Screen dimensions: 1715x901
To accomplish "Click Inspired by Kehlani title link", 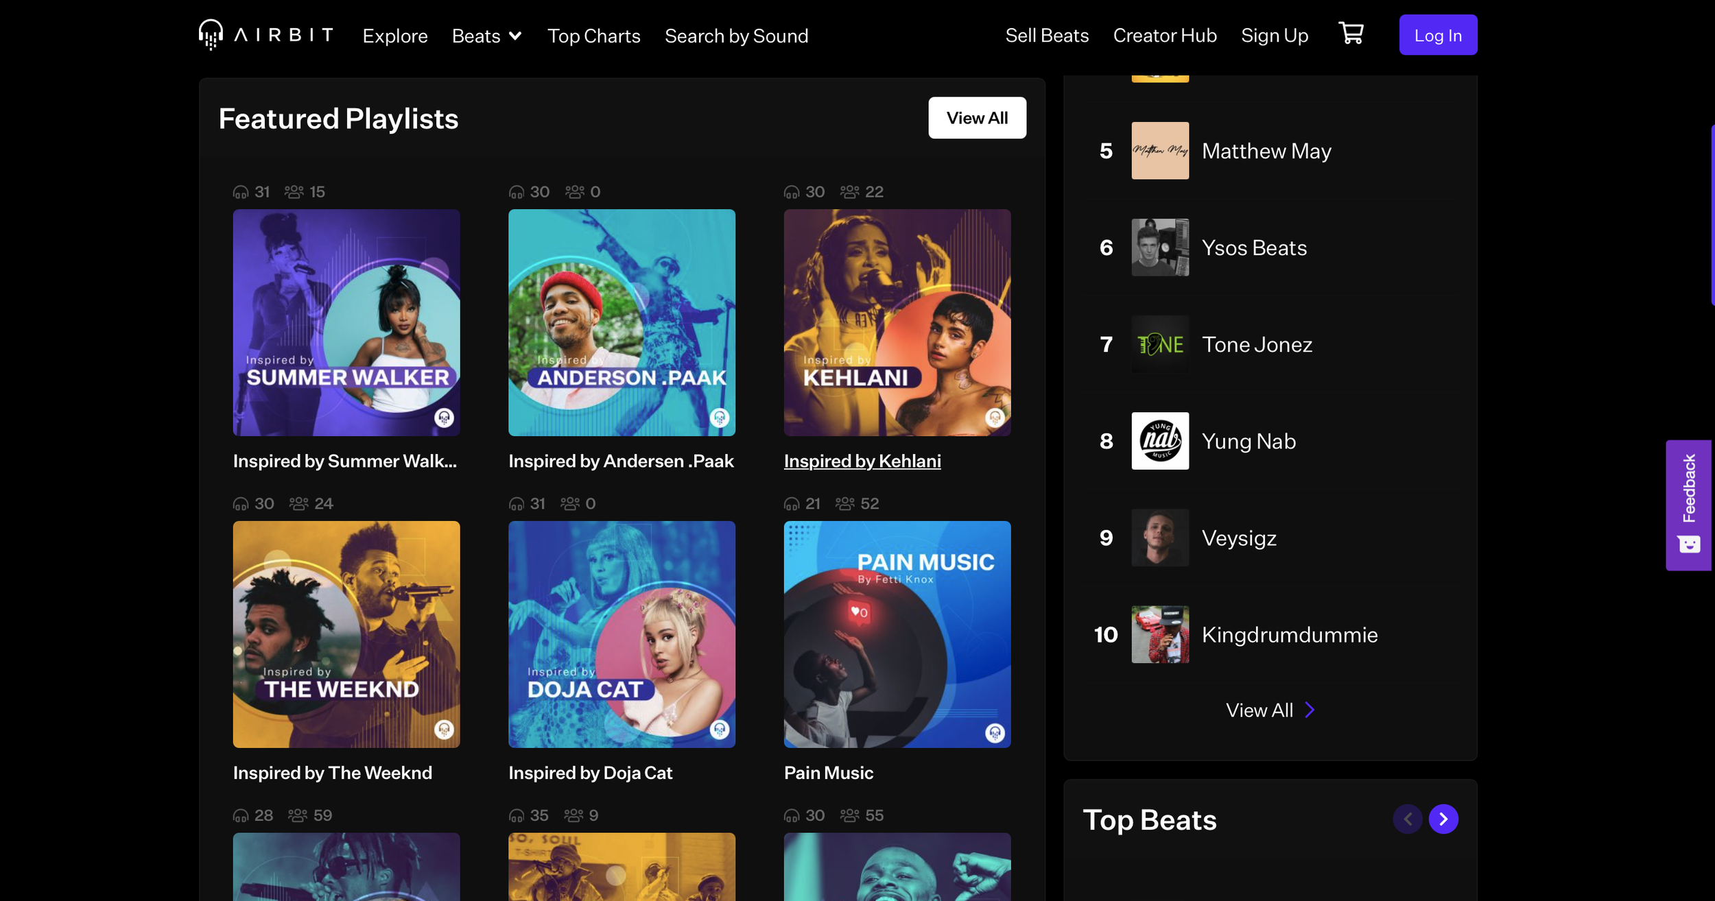I will (862, 461).
